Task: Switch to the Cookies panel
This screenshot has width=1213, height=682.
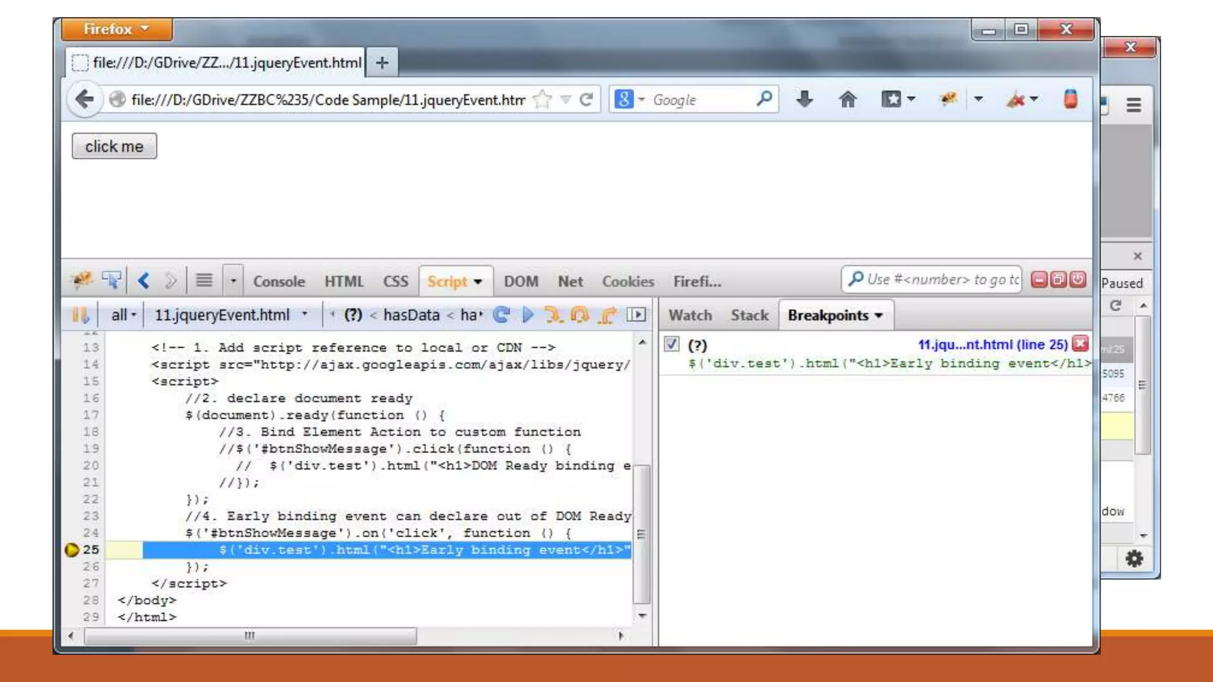Action: 628,281
